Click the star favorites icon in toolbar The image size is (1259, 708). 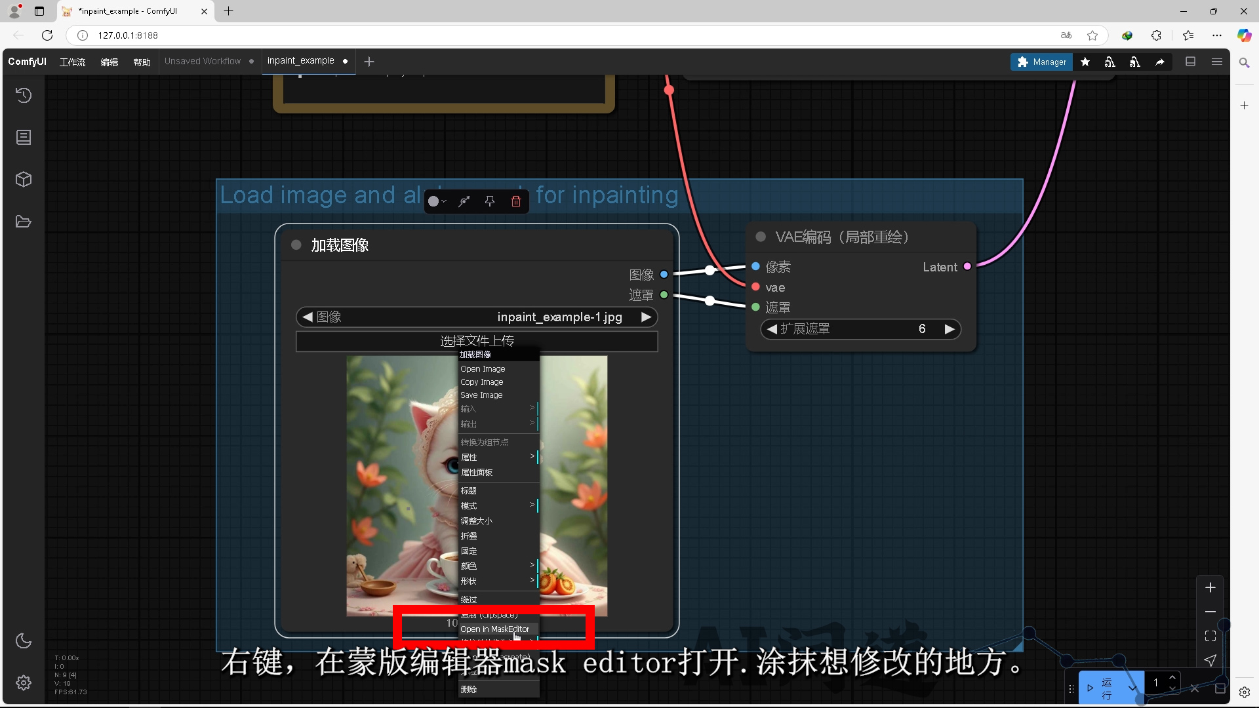[x=1085, y=62]
